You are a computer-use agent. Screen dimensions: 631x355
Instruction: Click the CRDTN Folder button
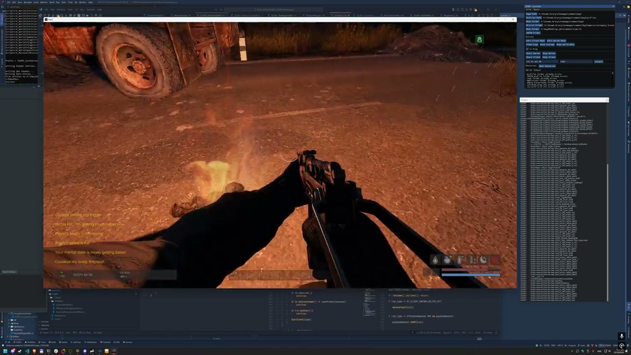click(x=533, y=33)
